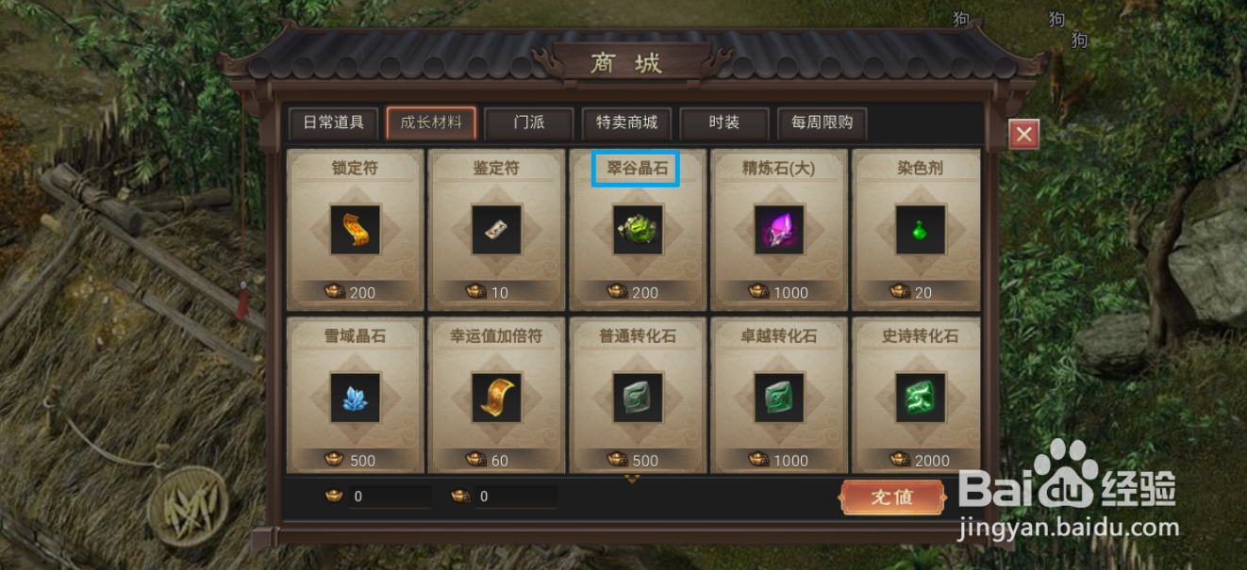Switch to the 日常道具 tab

tap(333, 123)
